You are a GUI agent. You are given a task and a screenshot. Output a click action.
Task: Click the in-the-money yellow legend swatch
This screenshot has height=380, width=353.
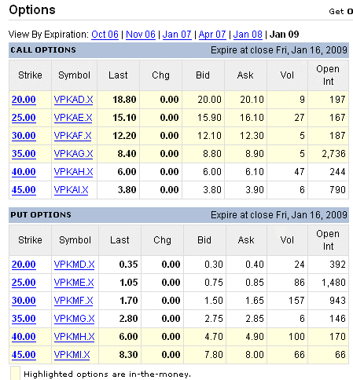15,374
